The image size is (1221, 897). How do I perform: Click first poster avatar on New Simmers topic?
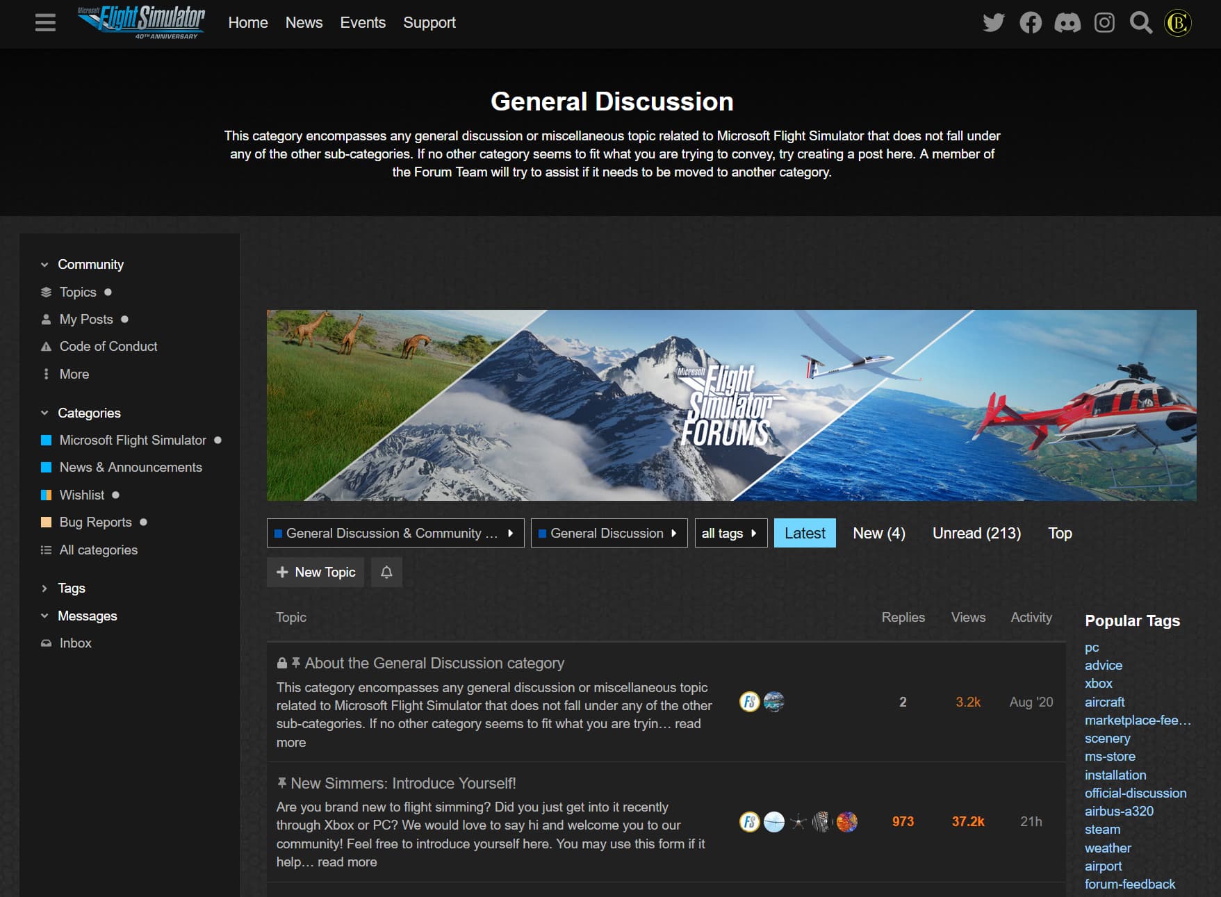(749, 822)
